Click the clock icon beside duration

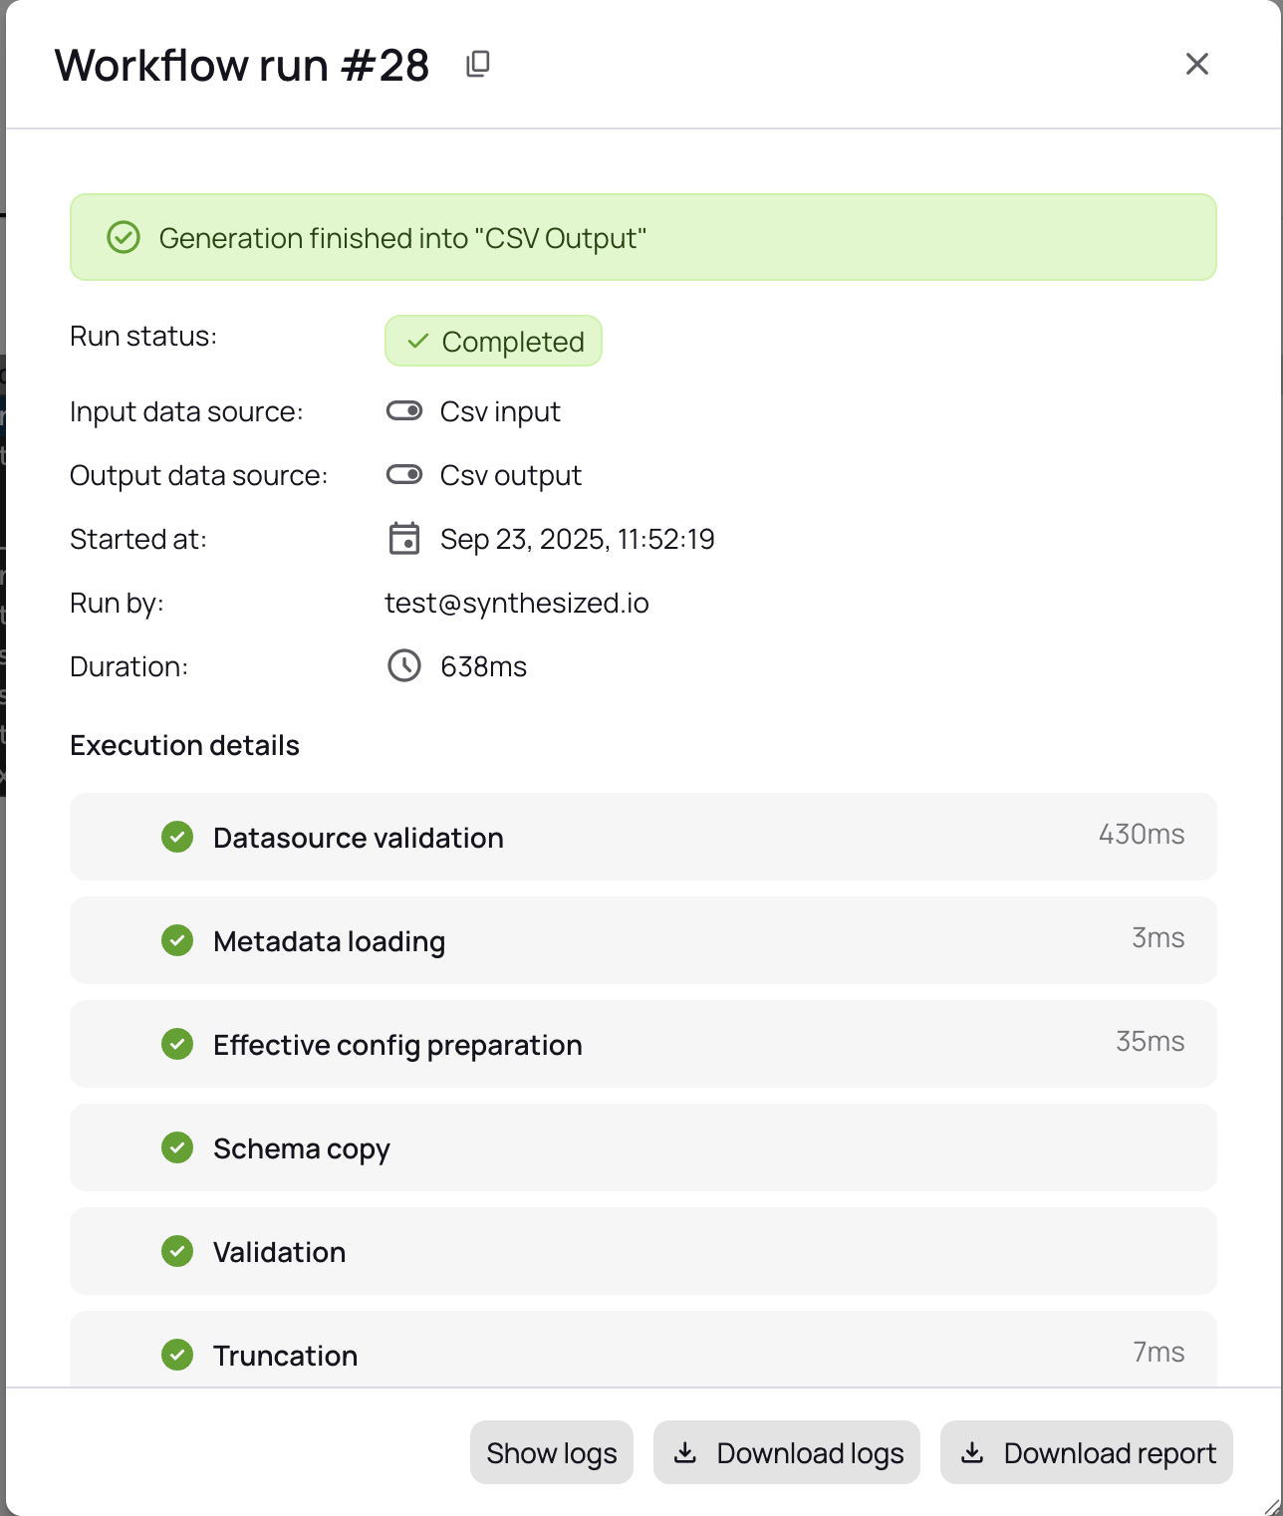tap(404, 666)
